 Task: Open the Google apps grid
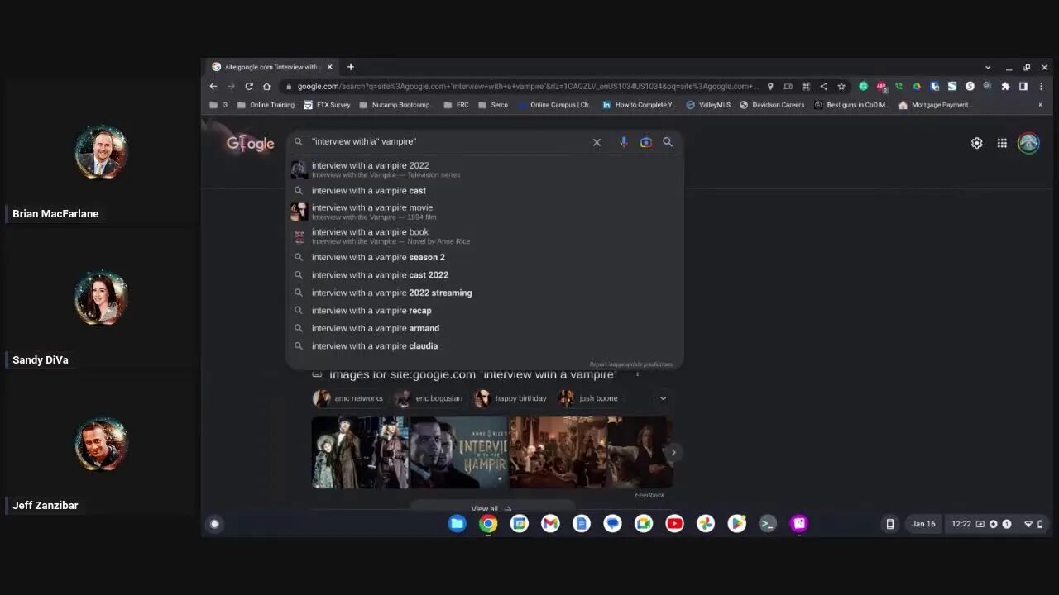click(1002, 143)
